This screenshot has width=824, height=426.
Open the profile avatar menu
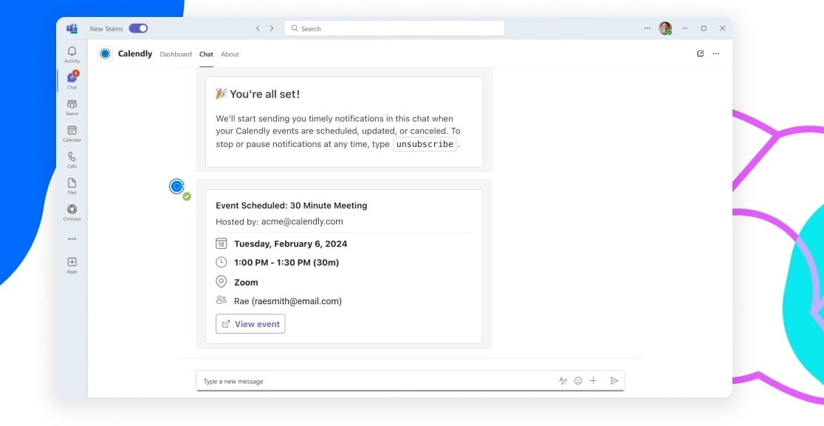[665, 28]
